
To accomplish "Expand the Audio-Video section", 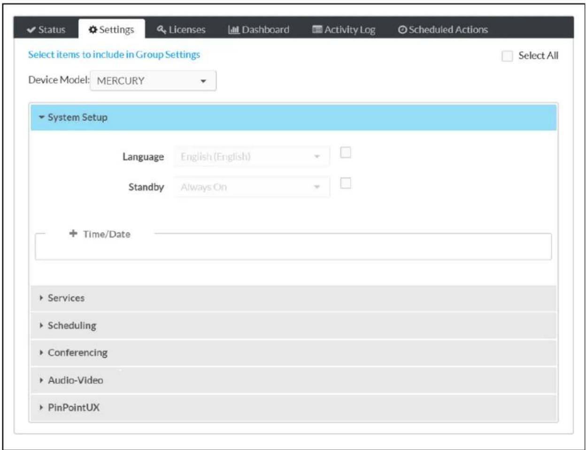I will (x=293, y=380).
